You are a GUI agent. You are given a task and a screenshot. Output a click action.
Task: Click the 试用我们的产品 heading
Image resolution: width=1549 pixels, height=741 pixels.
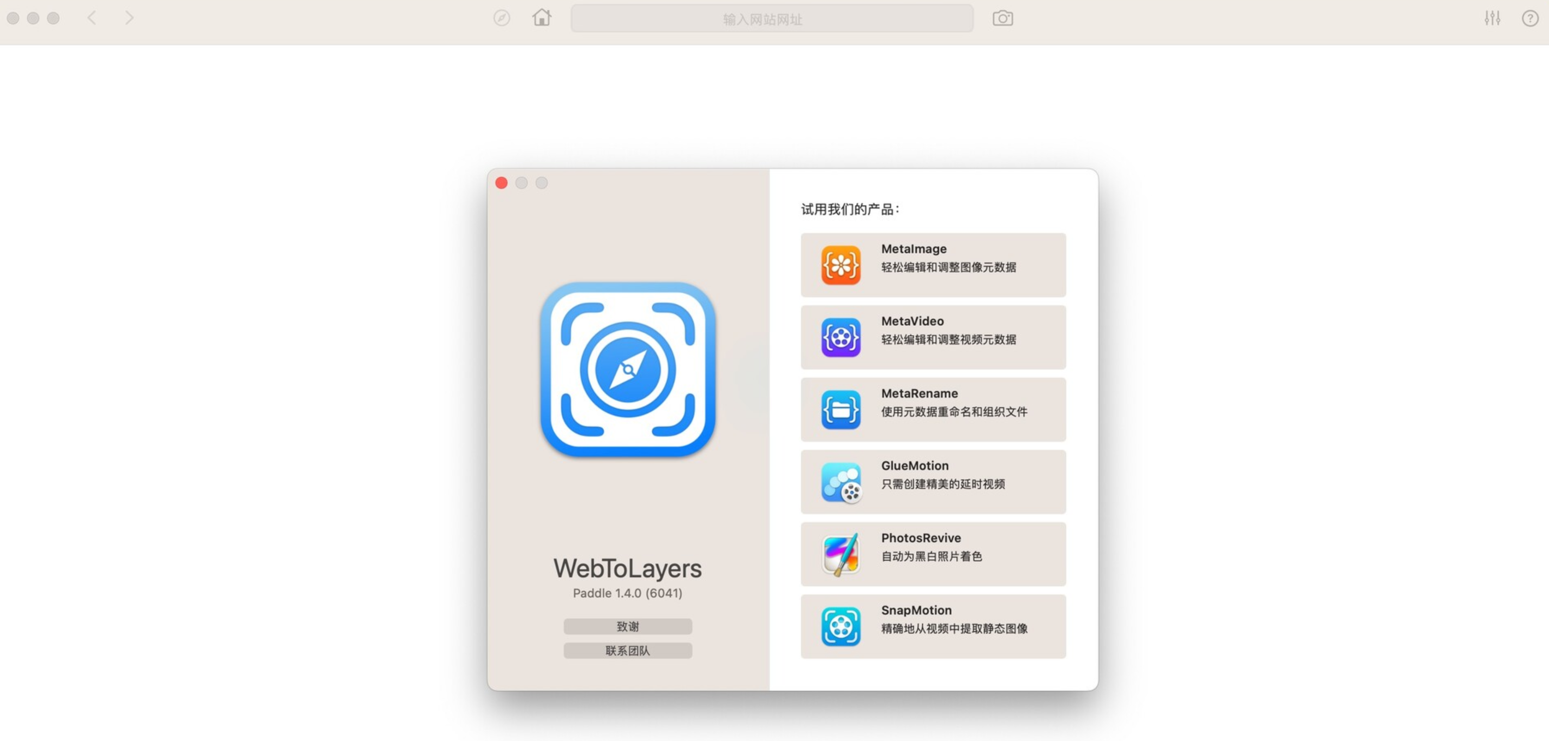click(x=850, y=209)
